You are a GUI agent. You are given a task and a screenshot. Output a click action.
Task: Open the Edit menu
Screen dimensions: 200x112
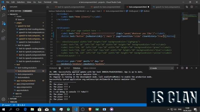click(x=13, y=2)
